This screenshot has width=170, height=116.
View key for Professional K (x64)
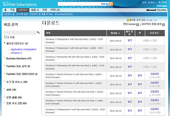[x=140, y=110]
